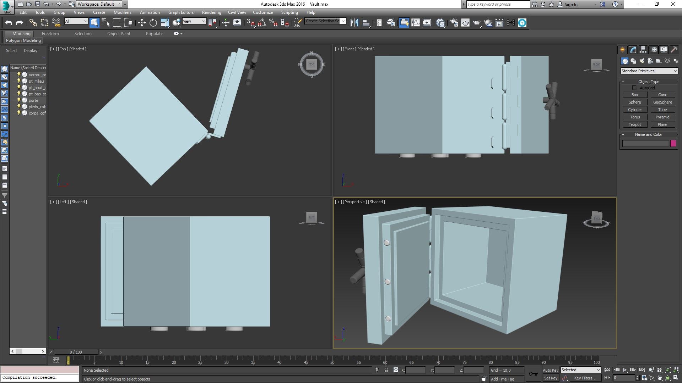This screenshot has height=383, width=682.
Task: Click the Redo arrow in main toolbar
Action: 20,23
